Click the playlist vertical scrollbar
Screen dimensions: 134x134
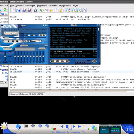98,43
